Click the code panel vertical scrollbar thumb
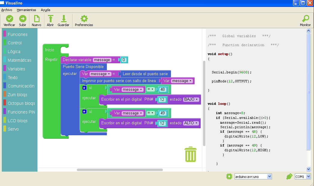 (308, 92)
